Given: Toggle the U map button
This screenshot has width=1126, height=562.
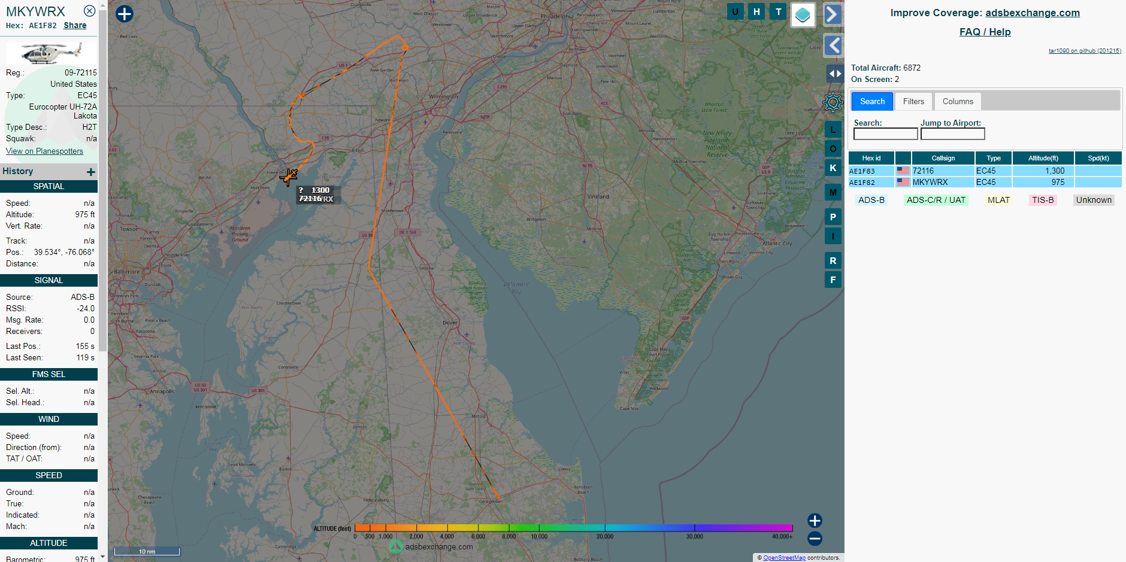Looking at the screenshot, I should pos(735,11).
